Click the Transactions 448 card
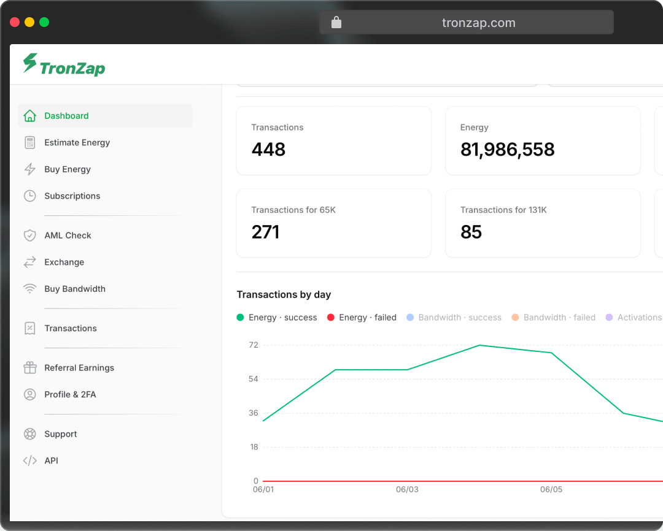The width and height of the screenshot is (663, 531). [x=333, y=140]
